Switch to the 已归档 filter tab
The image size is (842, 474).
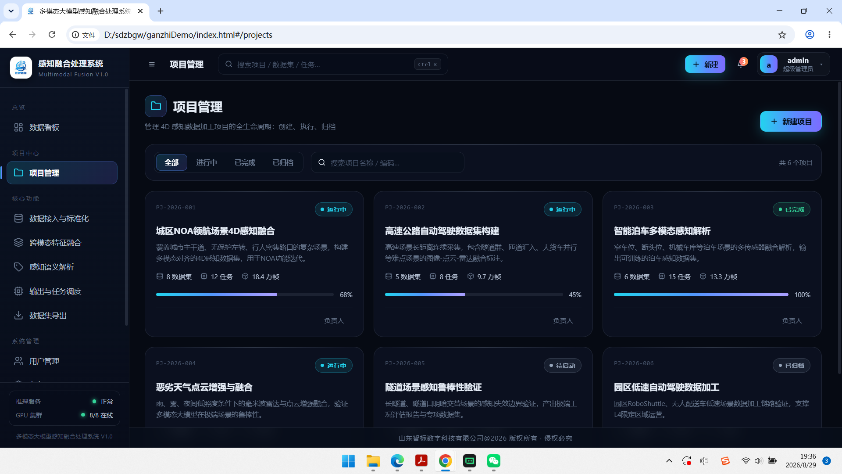point(283,162)
